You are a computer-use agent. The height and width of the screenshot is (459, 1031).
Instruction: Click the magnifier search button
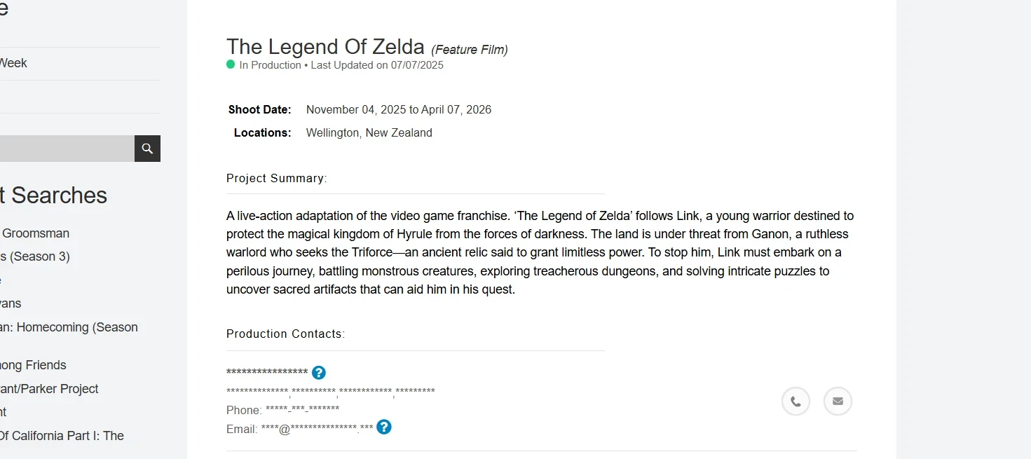click(x=147, y=149)
